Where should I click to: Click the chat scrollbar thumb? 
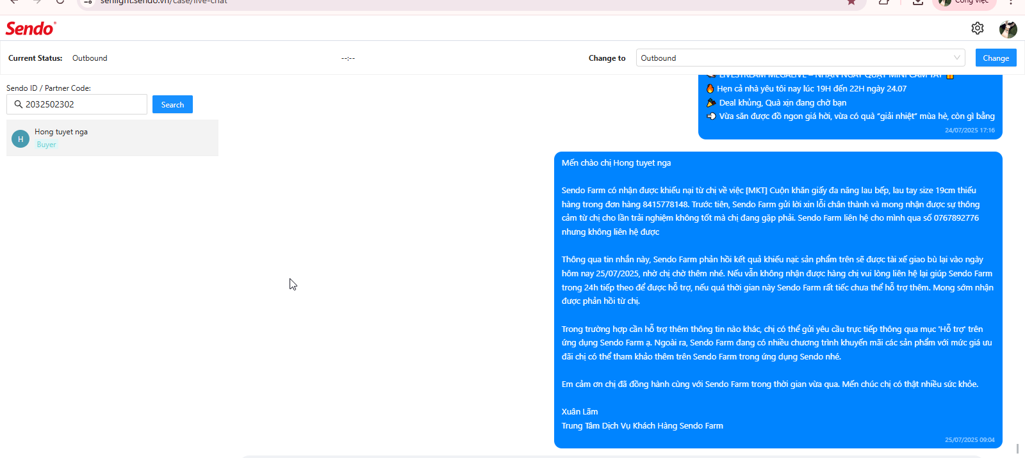coord(1017,449)
